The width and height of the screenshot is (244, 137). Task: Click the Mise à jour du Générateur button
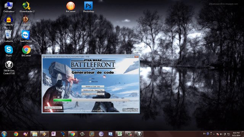pyautogui.click(x=53, y=108)
